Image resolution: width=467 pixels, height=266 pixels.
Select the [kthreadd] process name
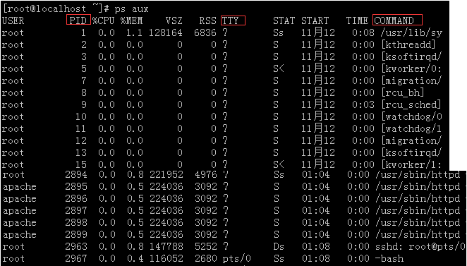tap(408, 44)
